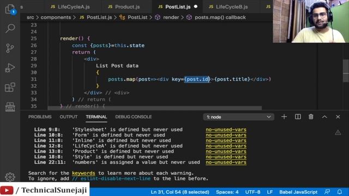Click 'Ln 31, Col 54' status entry

click(x=180, y=192)
